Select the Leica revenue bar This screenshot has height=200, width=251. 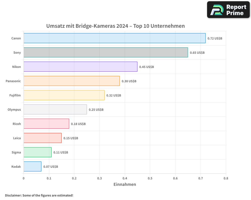coord(42,138)
